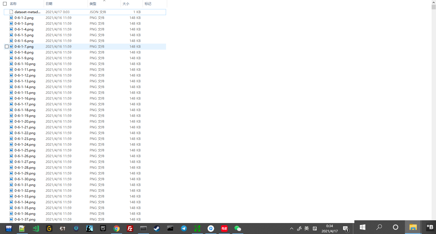Open the Windows Start menu
The height and width of the screenshot is (234, 436).
(x=363, y=227)
